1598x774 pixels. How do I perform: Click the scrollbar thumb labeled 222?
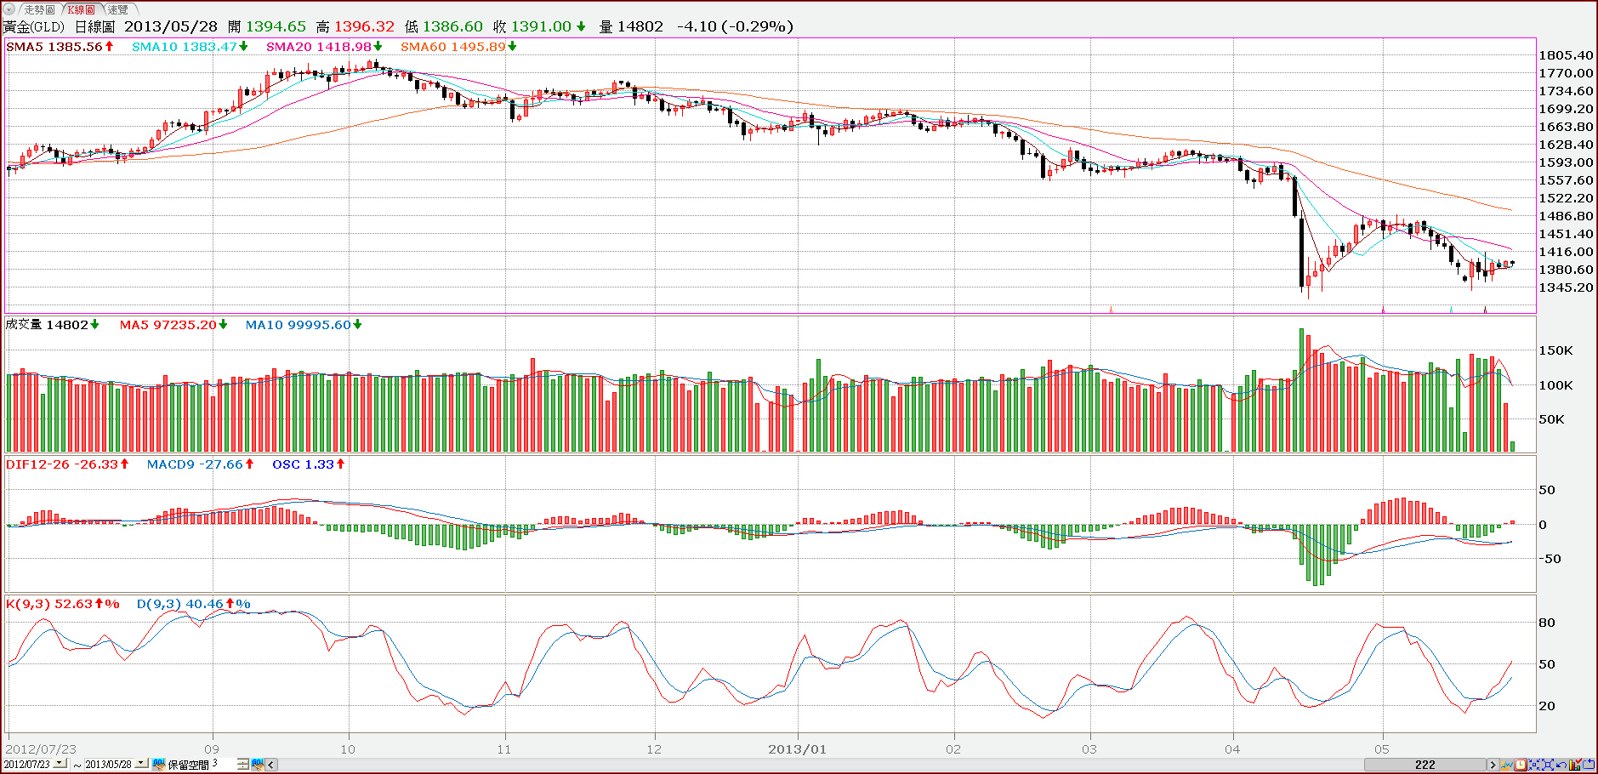(x=1425, y=765)
